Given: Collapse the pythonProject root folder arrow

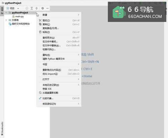Looking at the screenshot, I should pyautogui.click(x=6, y=12).
